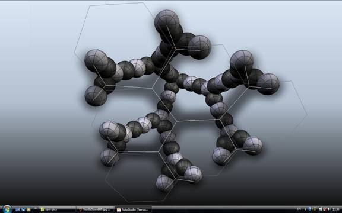Open the .jpg image taskbar window
342x213 pixels.
(96, 209)
